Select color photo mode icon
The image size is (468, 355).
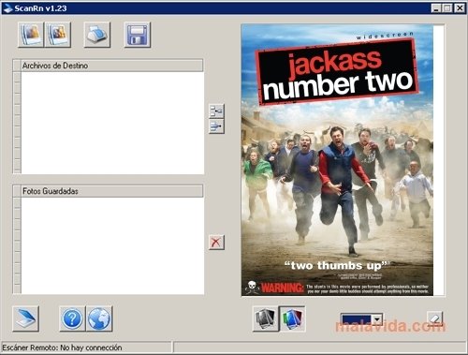tap(292, 318)
